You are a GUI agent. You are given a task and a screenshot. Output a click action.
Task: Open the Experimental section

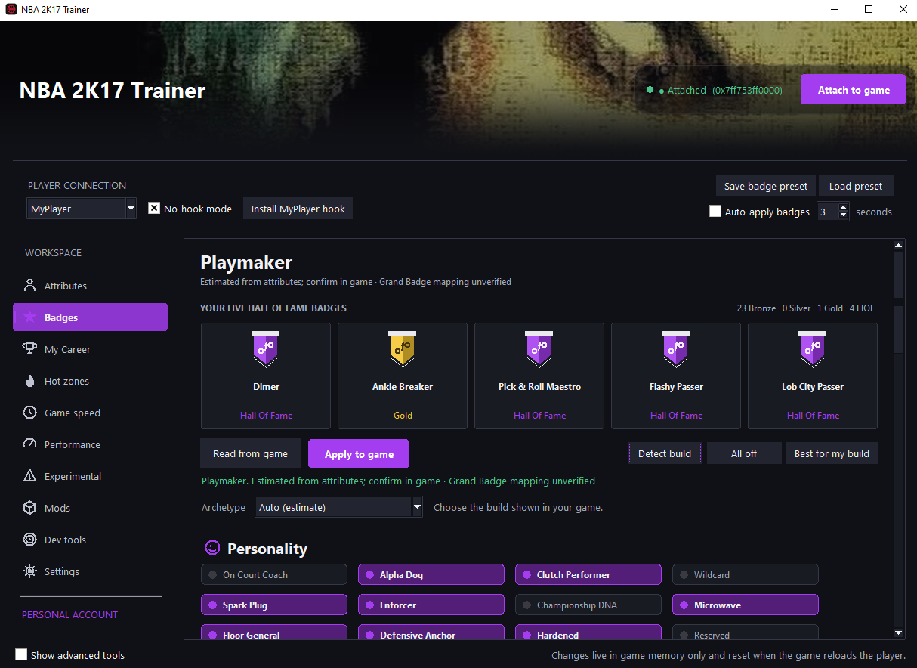tap(90, 476)
